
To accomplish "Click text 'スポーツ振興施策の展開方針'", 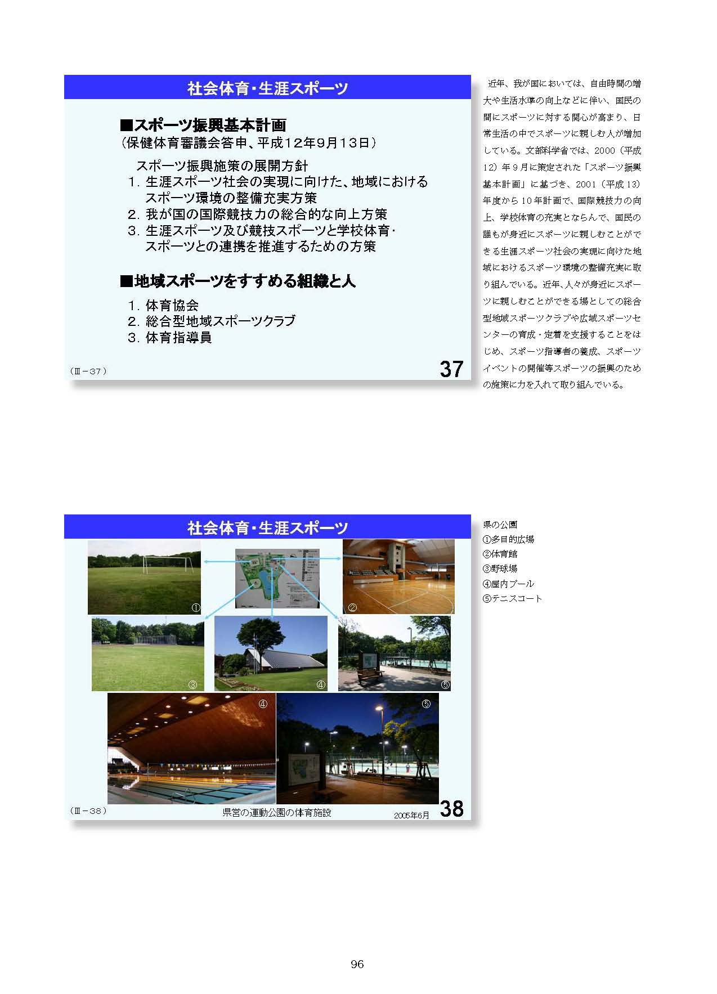I will [222, 166].
